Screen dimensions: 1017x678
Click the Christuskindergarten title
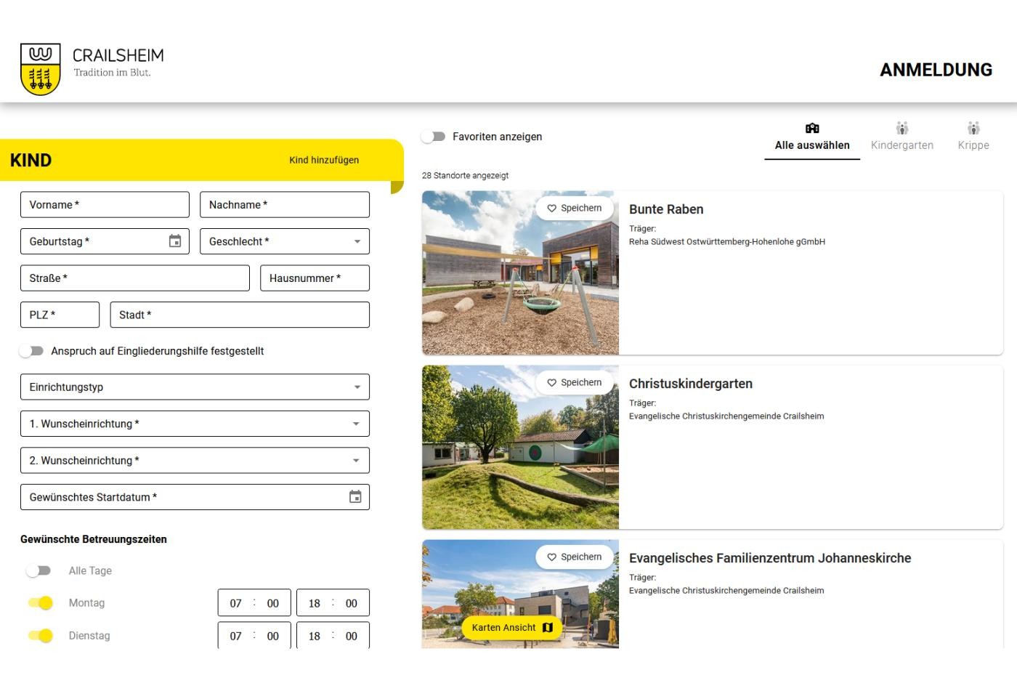tap(691, 384)
